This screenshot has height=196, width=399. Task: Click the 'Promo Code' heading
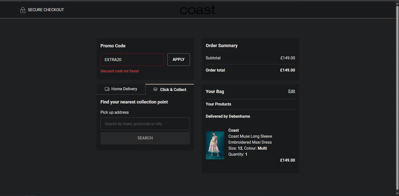(113, 46)
